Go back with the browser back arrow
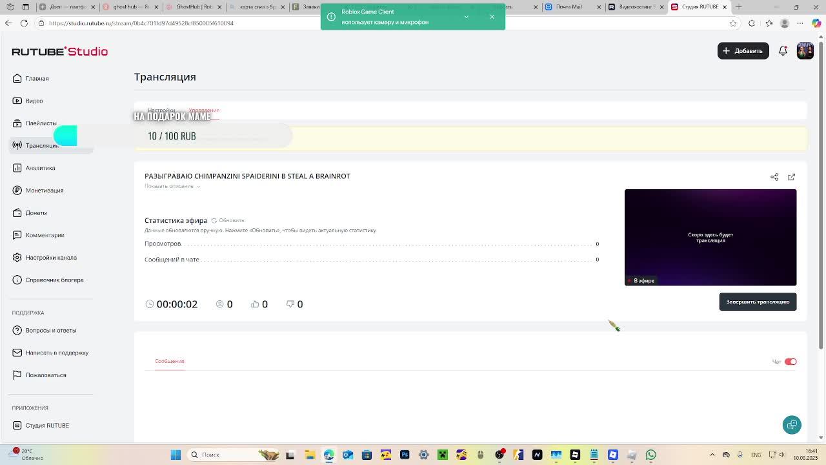 tap(8, 23)
